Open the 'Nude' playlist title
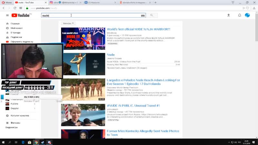Image resolution: width=258 pixels, height=145 pixels. tap(111, 55)
